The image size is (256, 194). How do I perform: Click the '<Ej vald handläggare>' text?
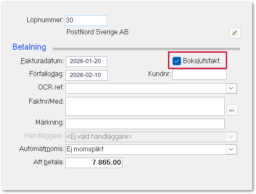coord(99,137)
